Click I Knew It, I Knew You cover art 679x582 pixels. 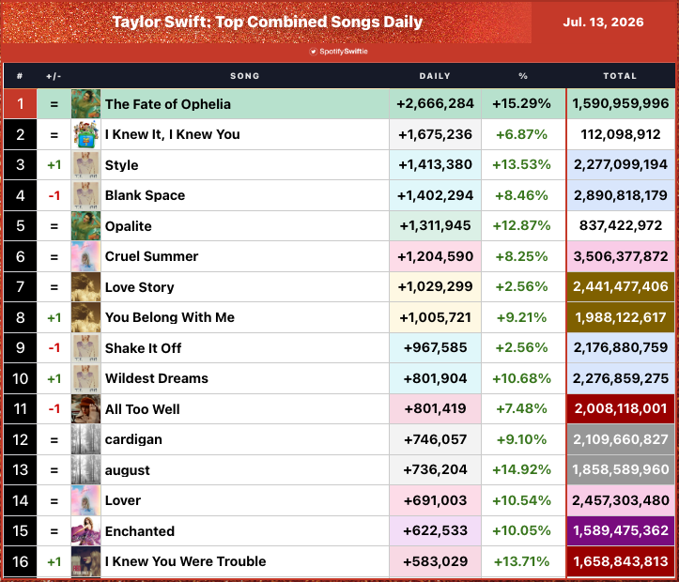coord(85,134)
